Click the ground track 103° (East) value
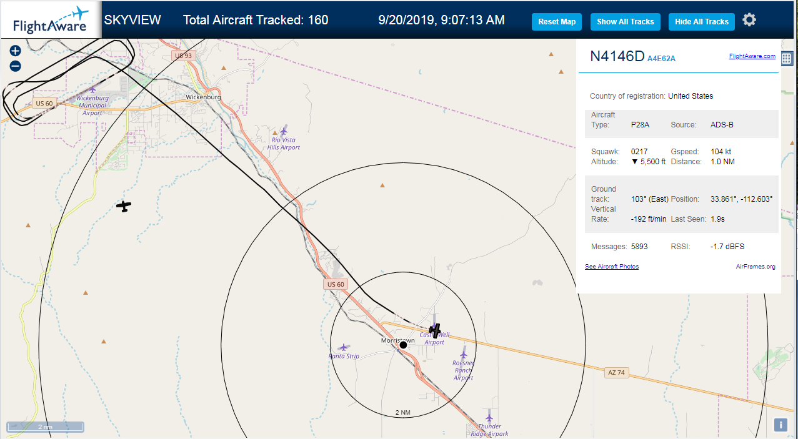 pyautogui.click(x=650, y=199)
